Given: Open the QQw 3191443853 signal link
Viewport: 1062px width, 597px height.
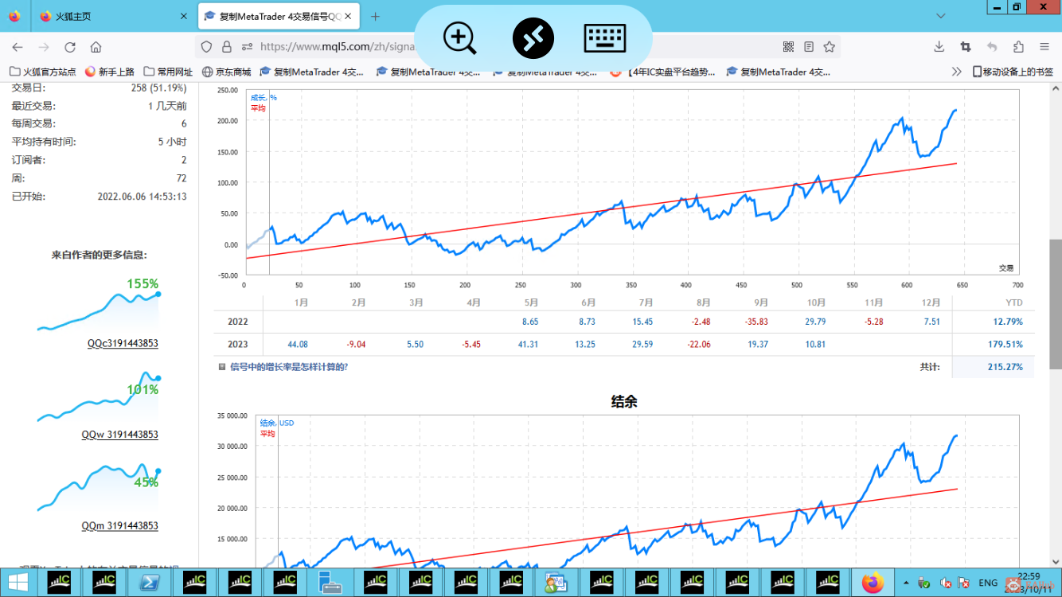Looking at the screenshot, I should (119, 435).
